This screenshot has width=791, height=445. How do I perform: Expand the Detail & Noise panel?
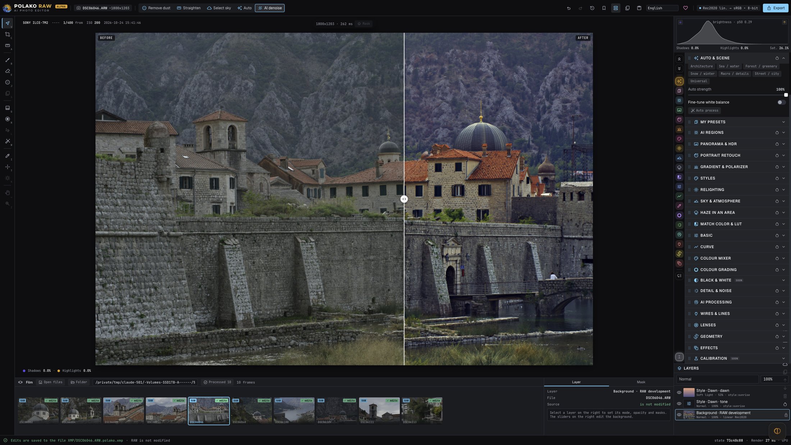pos(784,291)
